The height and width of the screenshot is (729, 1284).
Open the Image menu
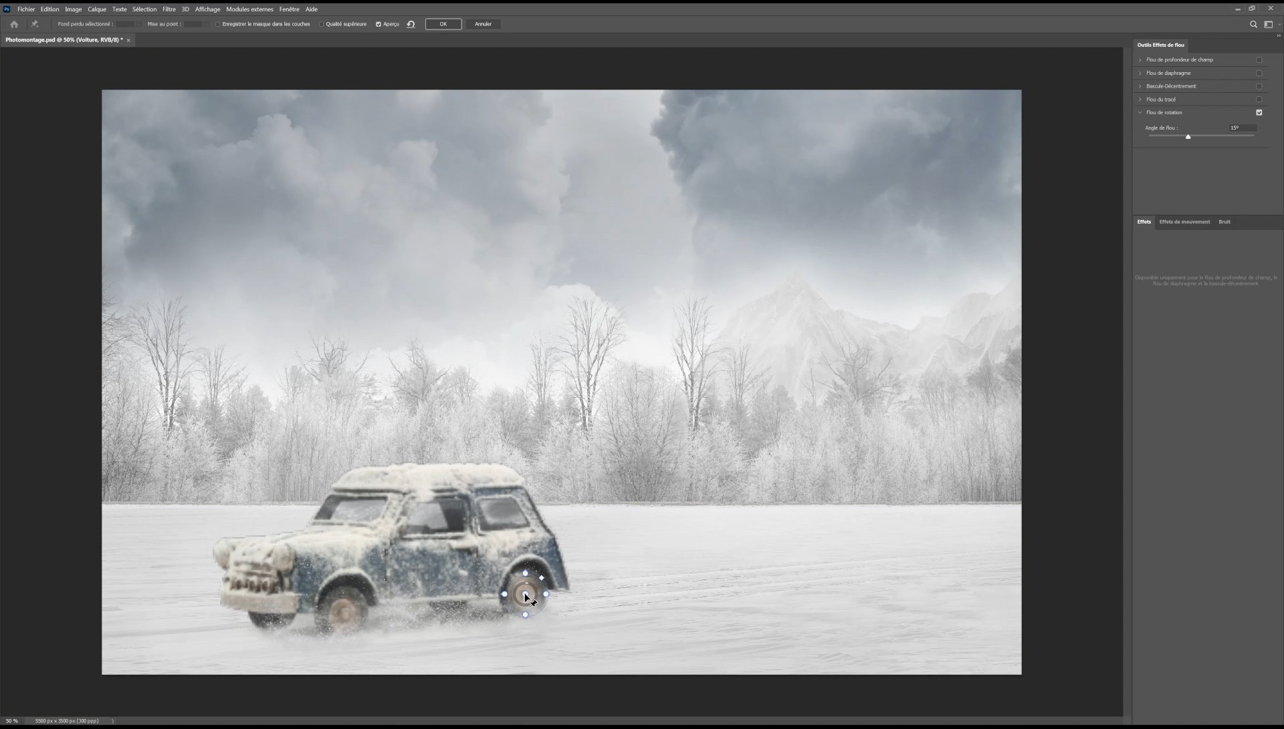tap(74, 9)
